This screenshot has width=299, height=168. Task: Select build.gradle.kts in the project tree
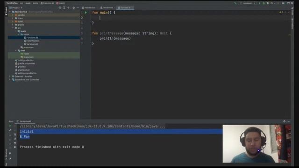point(25,60)
